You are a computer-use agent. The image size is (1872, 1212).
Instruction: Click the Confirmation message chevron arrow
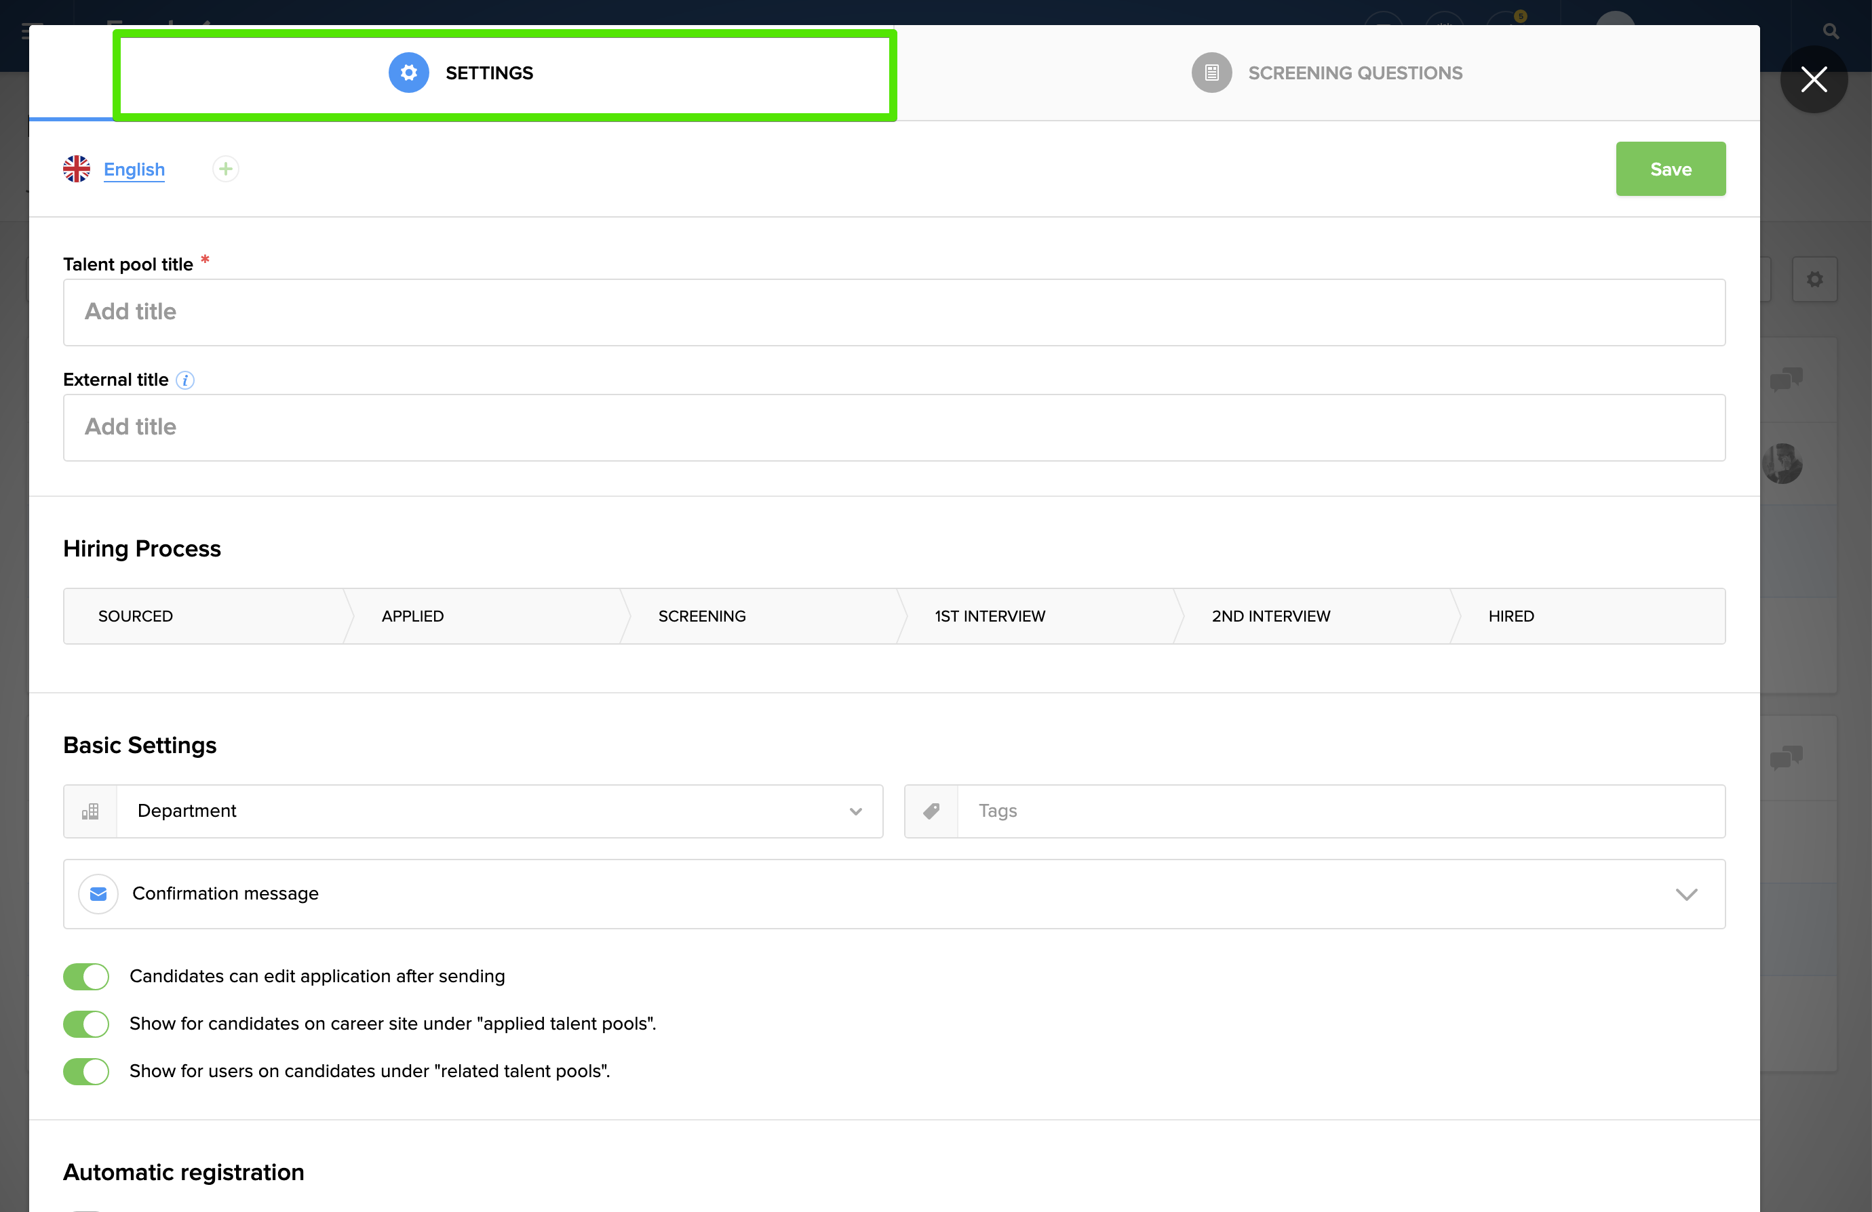pyautogui.click(x=1686, y=895)
